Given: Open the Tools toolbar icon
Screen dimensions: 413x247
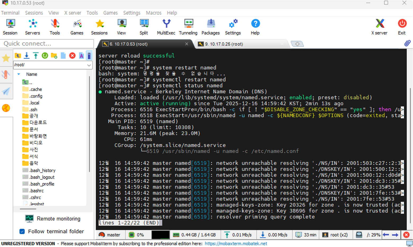Looking at the screenshot, I should (55, 27).
